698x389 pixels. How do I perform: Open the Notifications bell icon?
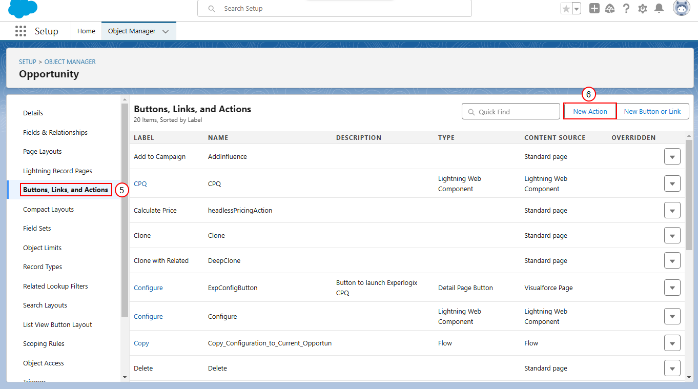point(659,8)
